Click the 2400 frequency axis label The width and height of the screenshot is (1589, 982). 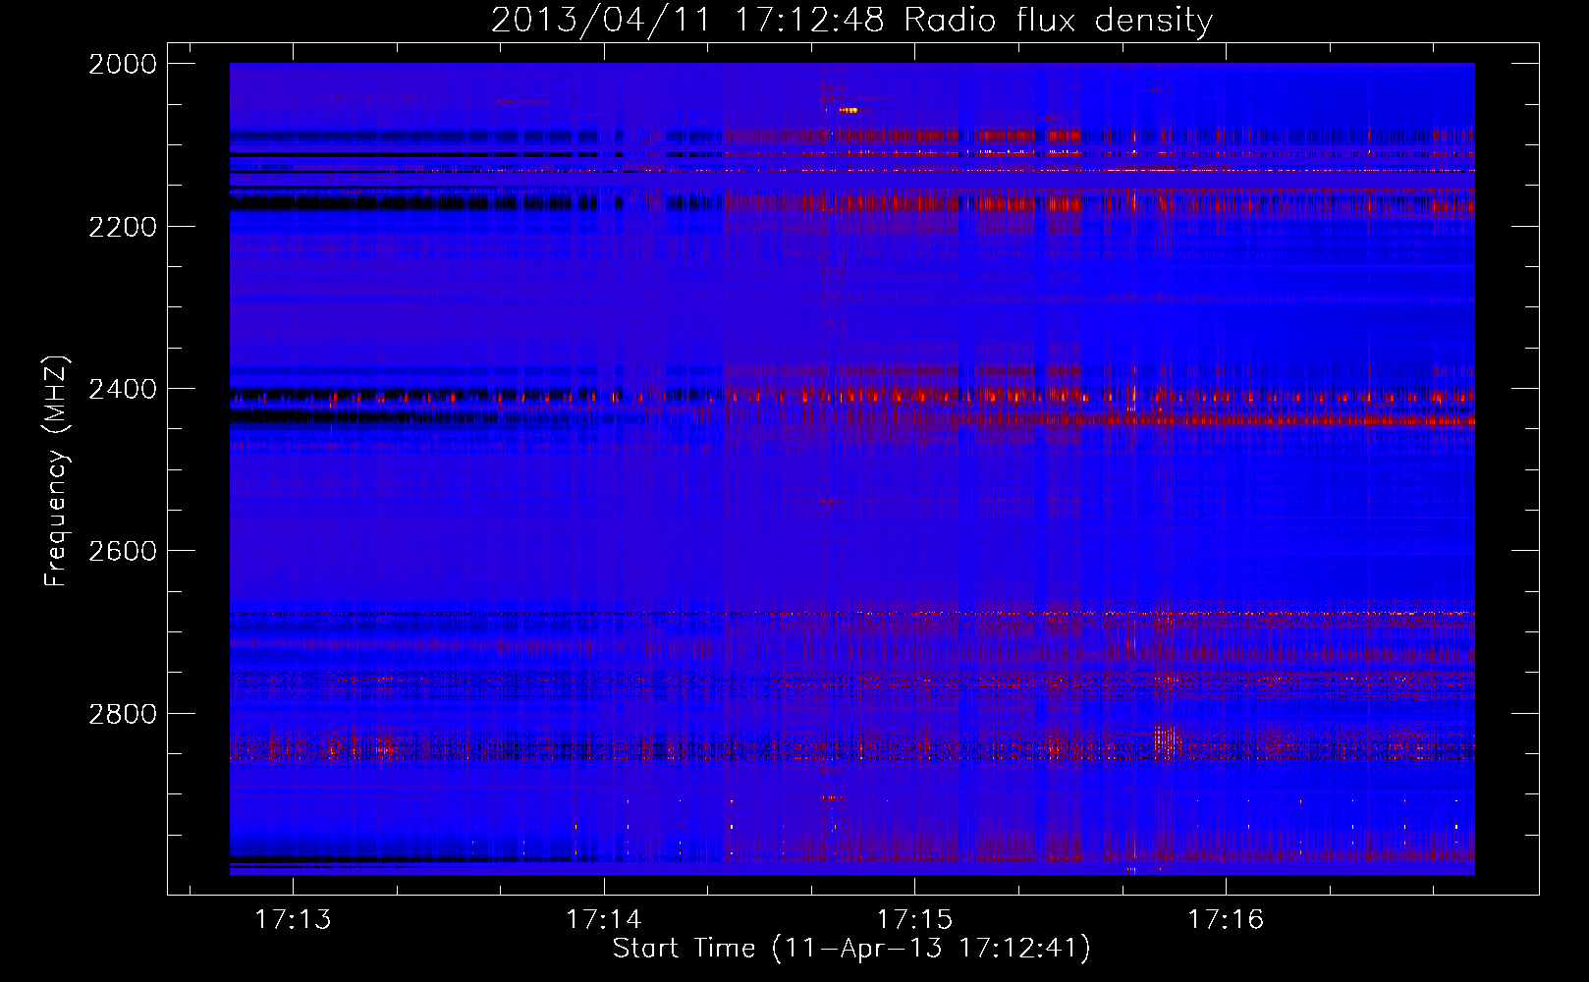coord(123,389)
